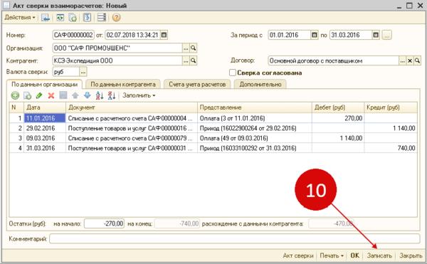Switch to По данным организации tab

tap(44, 85)
